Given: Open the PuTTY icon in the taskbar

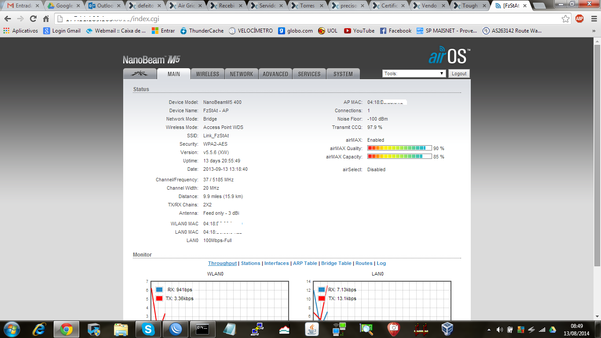Looking at the screenshot, I should [x=257, y=329].
